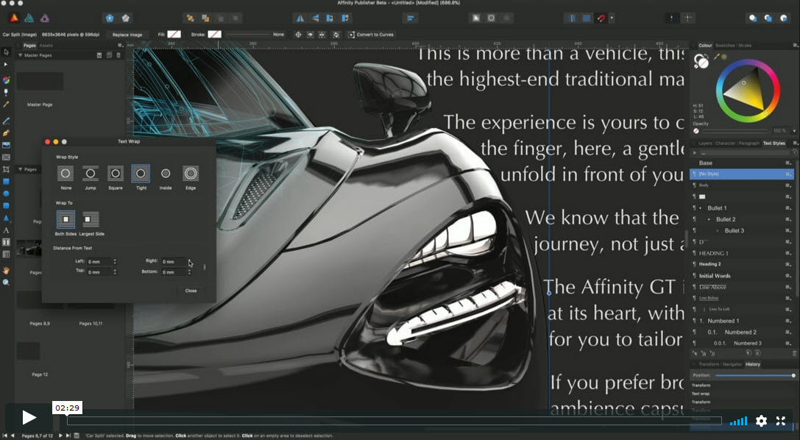
Task: Adjust the History position slider
Action: 754,375
